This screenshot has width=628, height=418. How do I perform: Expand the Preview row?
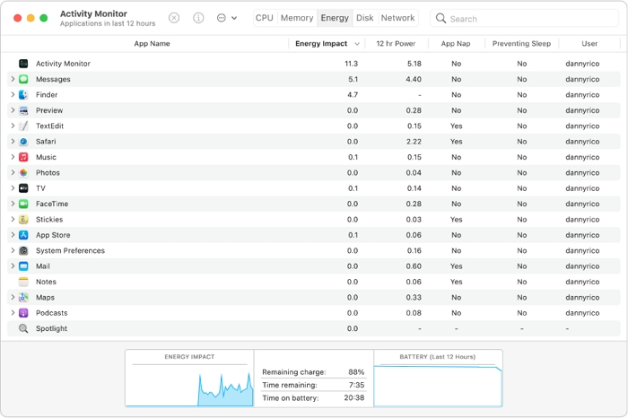[13, 110]
